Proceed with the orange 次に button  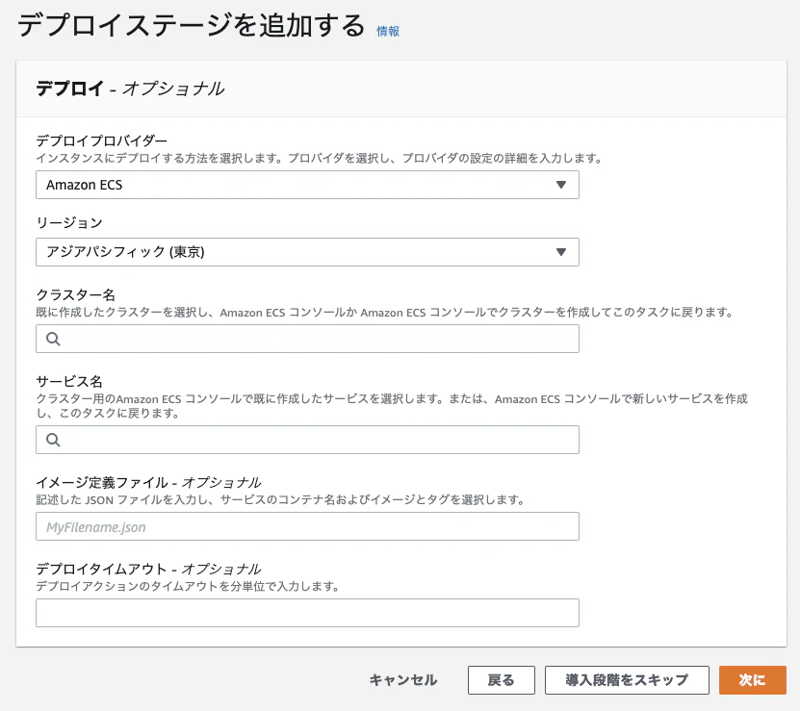753,680
